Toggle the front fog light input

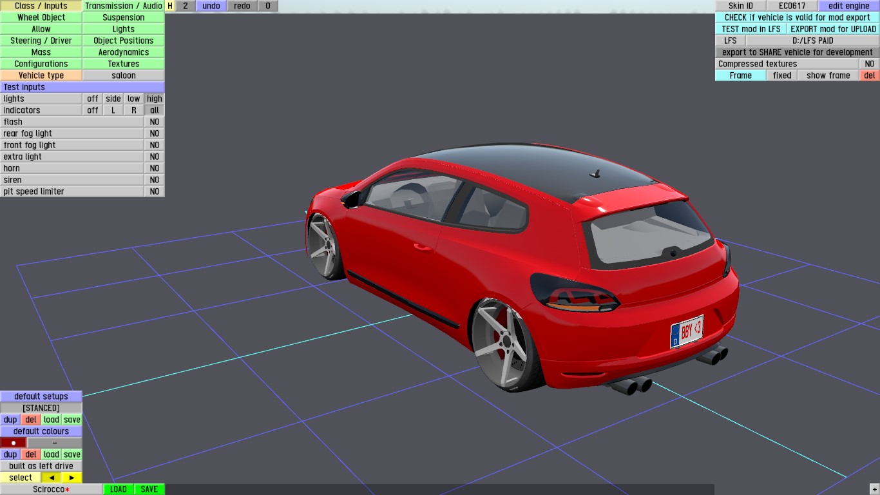click(x=155, y=145)
